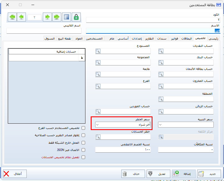Click the حذف delete button
Screen dimensions: 224x181
[133, 174]
